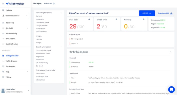Open Projects in the sidebar

[x=9, y=10]
